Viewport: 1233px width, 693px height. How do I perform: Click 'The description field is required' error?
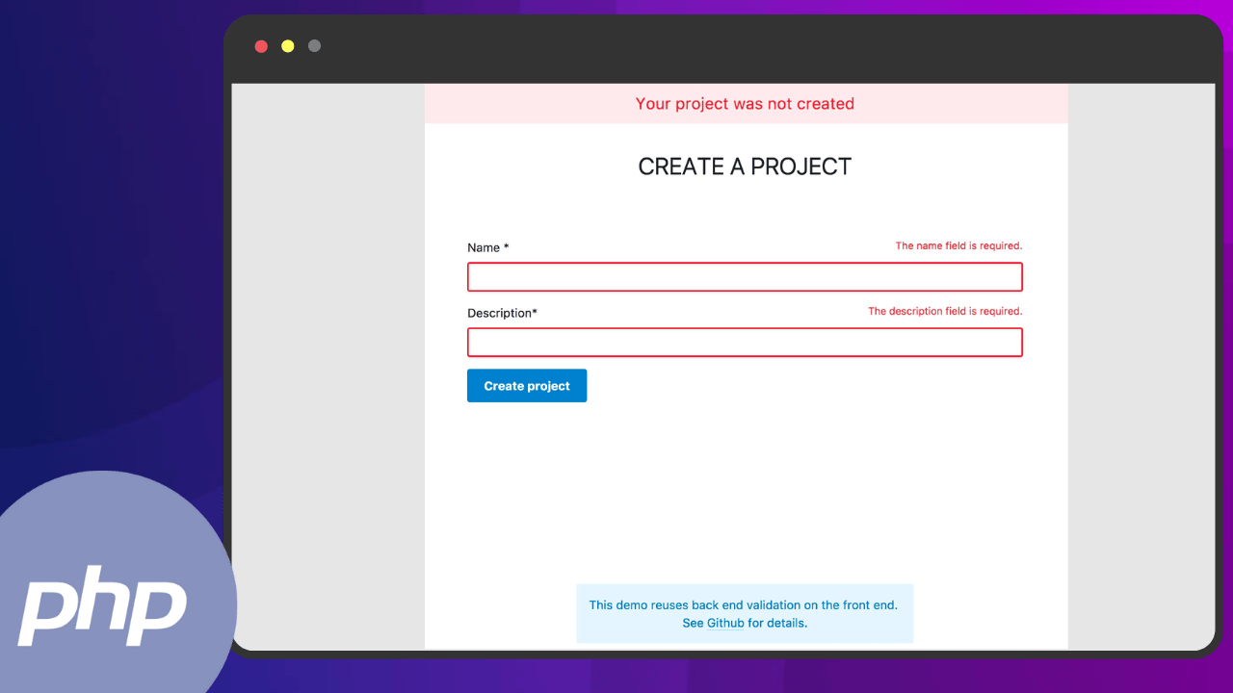[945, 312]
